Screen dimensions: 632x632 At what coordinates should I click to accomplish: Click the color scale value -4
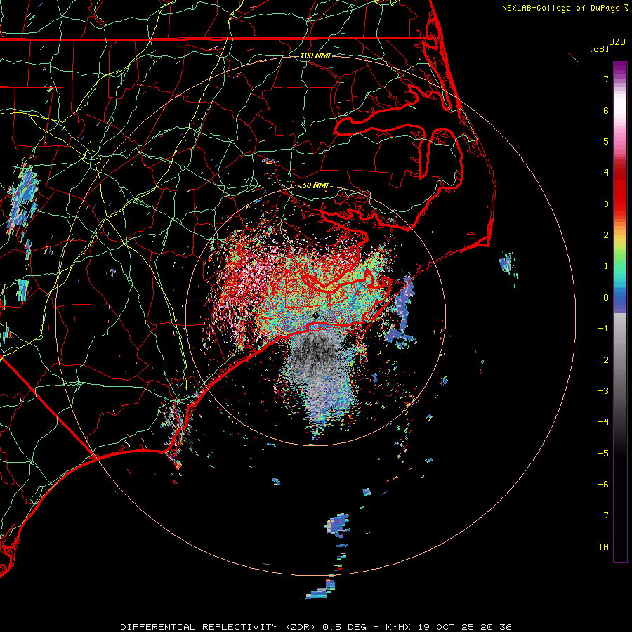tap(603, 422)
